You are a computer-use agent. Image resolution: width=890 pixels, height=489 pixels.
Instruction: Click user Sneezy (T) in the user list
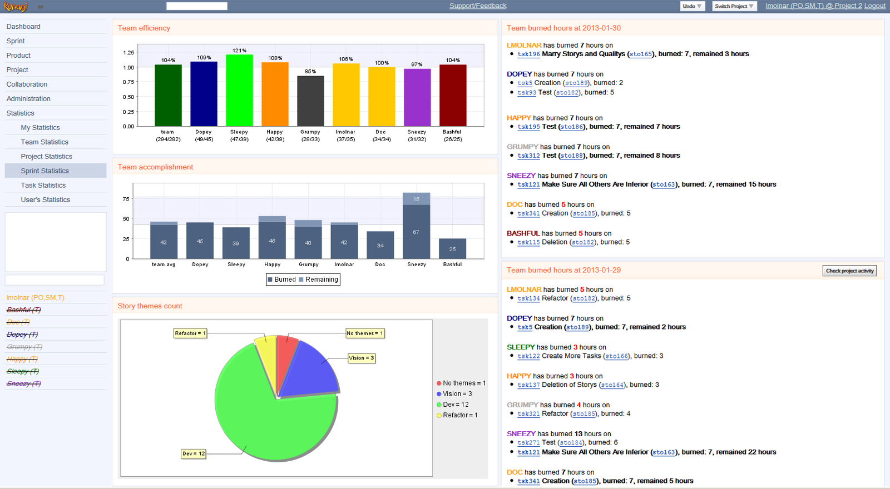[x=24, y=383]
